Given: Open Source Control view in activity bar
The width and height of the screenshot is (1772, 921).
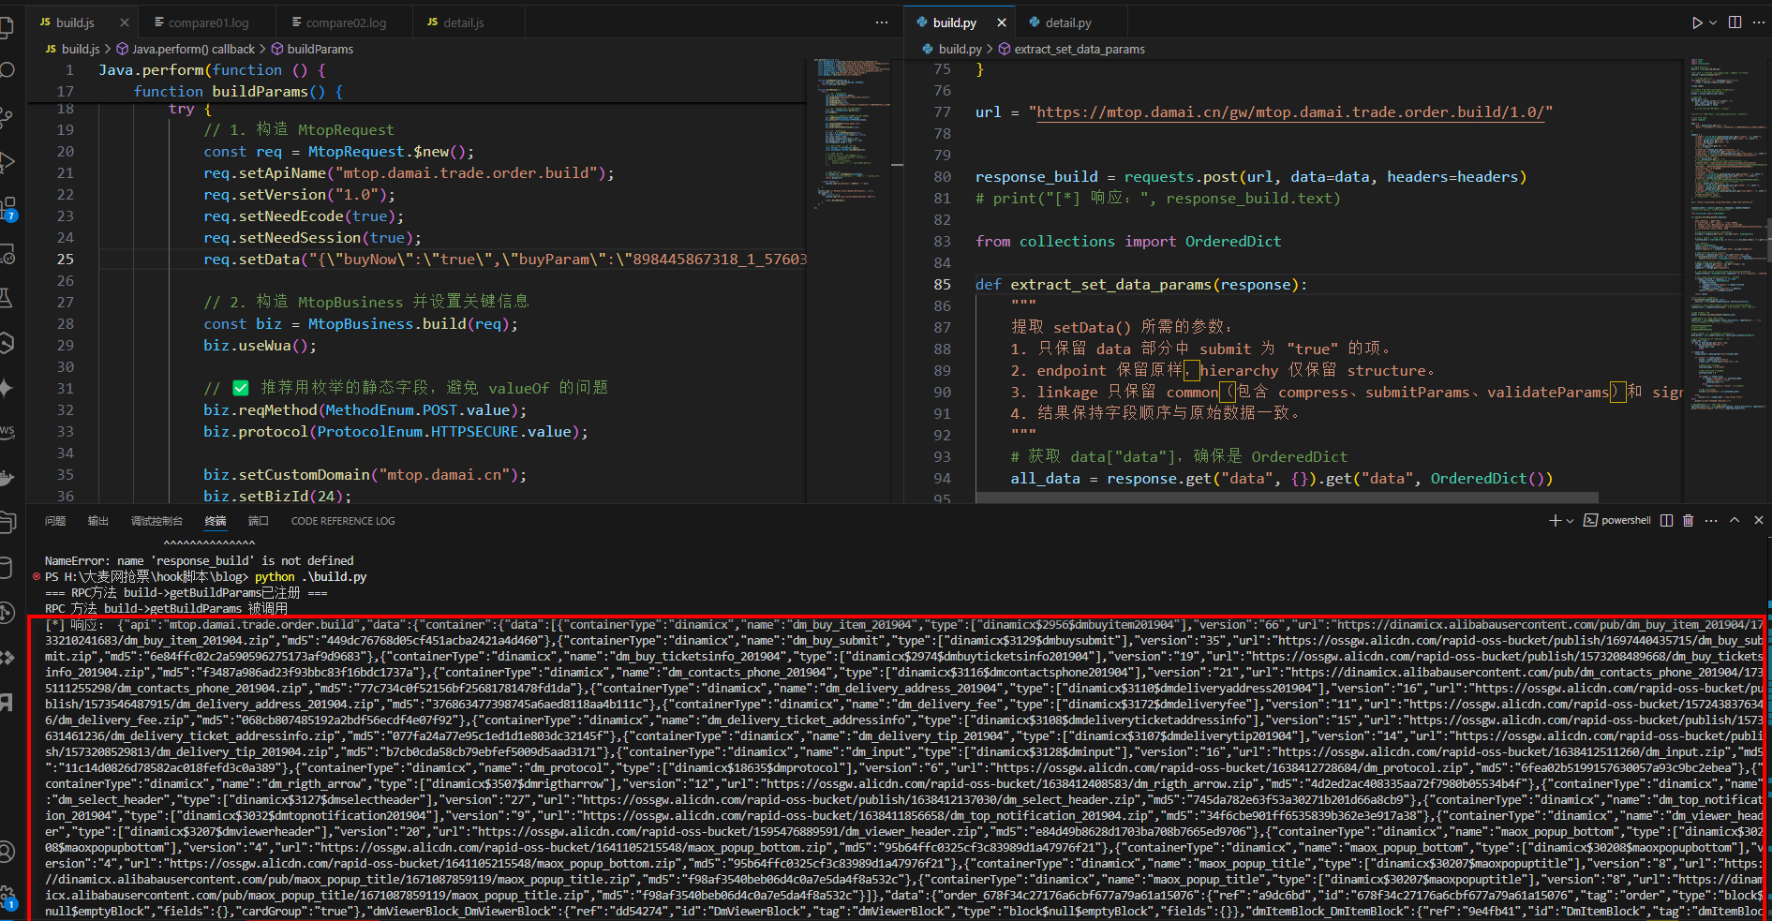Looking at the screenshot, I should click(6, 117).
